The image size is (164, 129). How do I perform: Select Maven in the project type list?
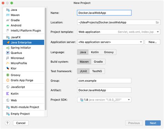click(24, 15)
